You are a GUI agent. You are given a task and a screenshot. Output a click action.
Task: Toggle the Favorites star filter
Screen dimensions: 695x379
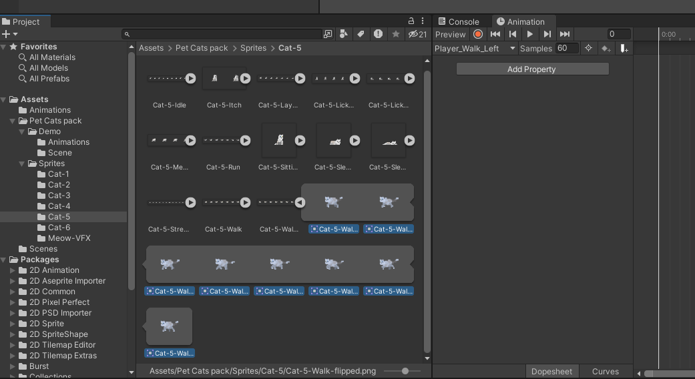(x=396, y=34)
